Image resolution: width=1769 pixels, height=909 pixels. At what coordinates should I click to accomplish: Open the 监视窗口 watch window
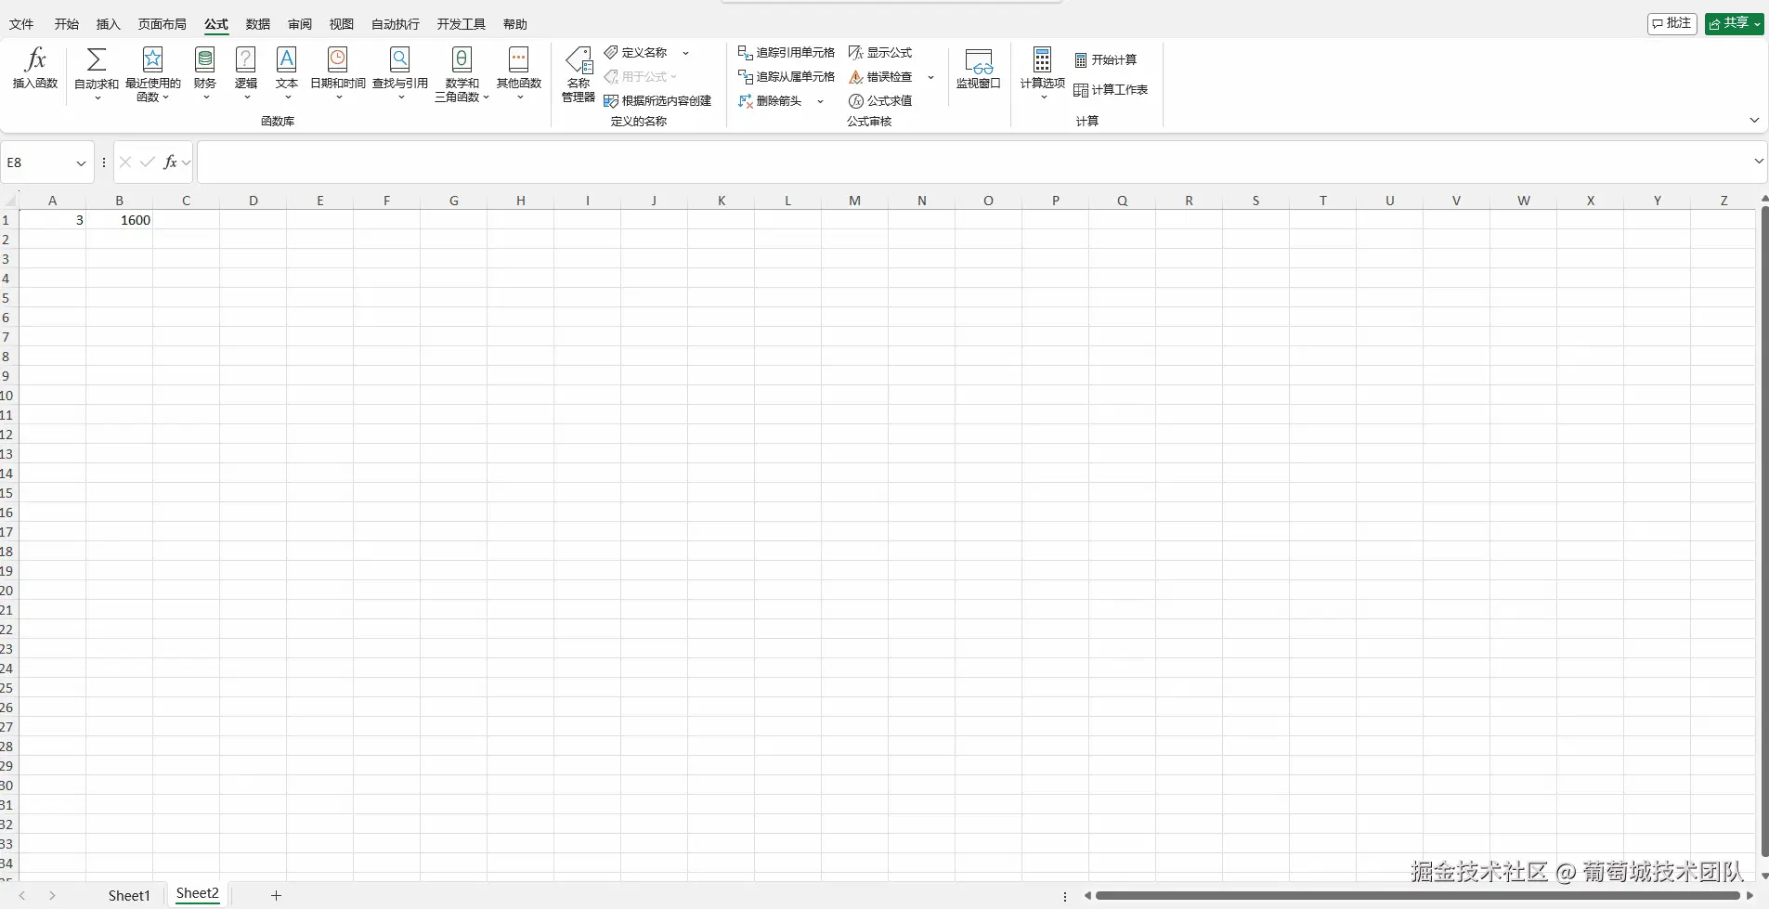pos(979,70)
